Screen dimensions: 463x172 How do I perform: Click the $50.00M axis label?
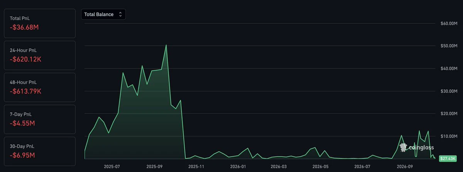[x=449, y=46]
